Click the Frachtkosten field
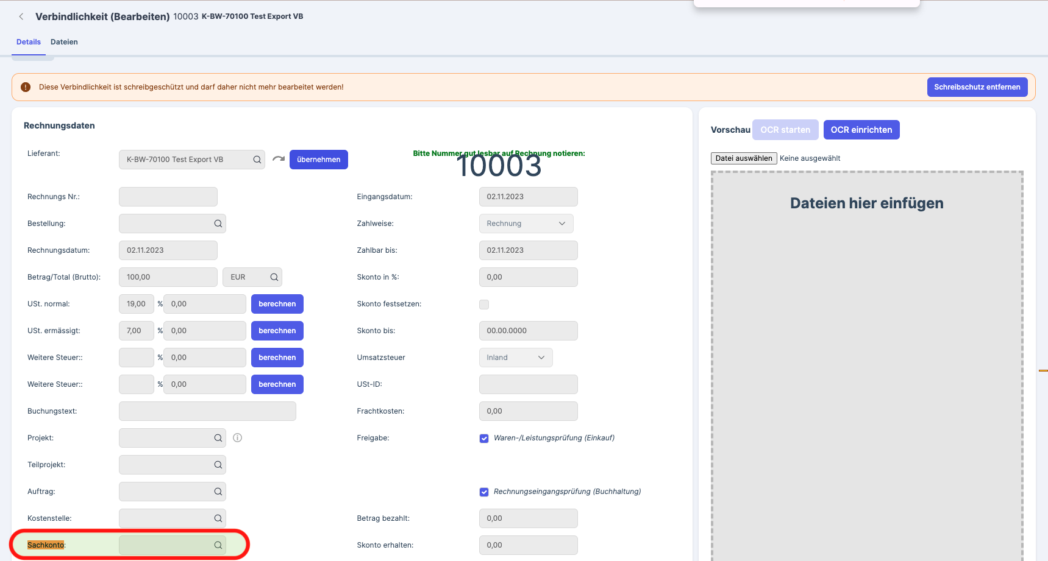 tap(529, 411)
